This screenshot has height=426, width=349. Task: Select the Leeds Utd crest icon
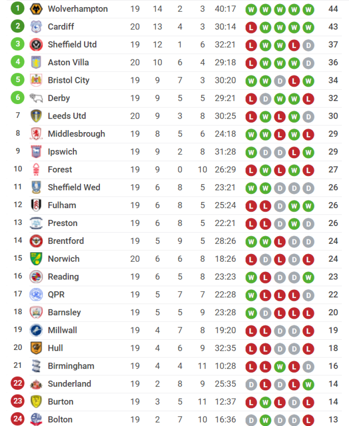tap(36, 116)
